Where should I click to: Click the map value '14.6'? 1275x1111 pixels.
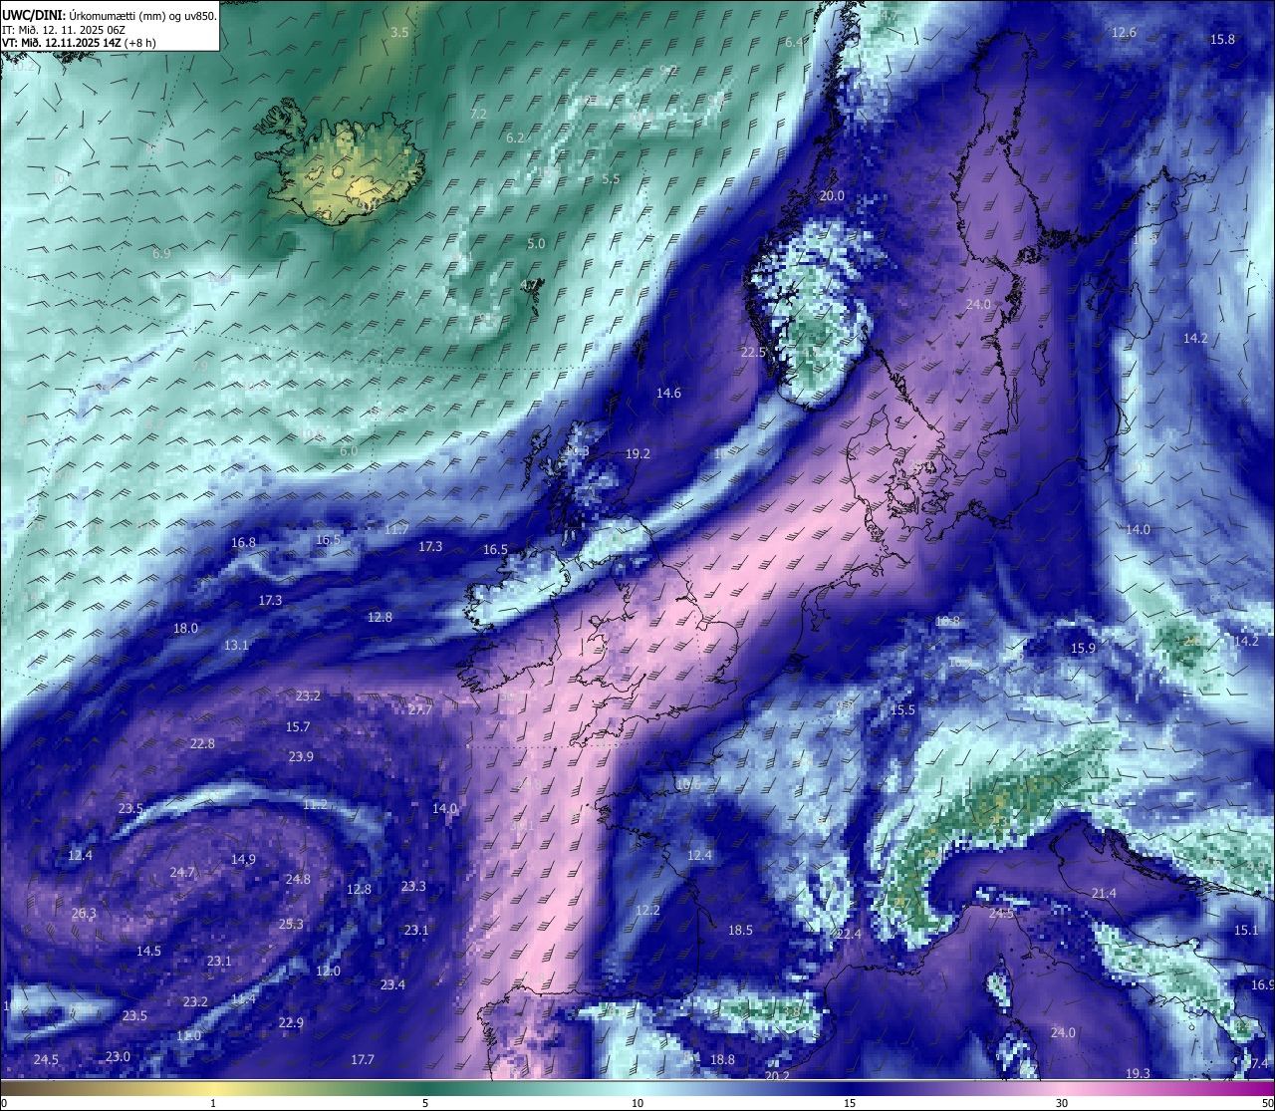click(668, 394)
